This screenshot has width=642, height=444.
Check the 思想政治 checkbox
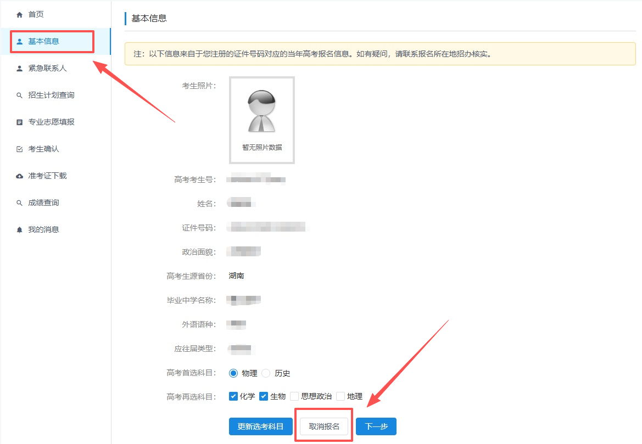click(294, 396)
